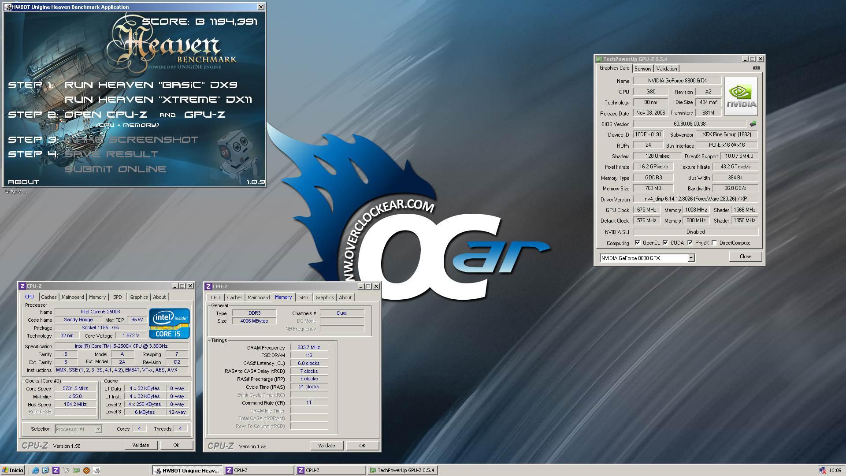Screen dimensions: 846x476
Task: Click the GPU Name field in GPU-Z
Action: coord(677,81)
